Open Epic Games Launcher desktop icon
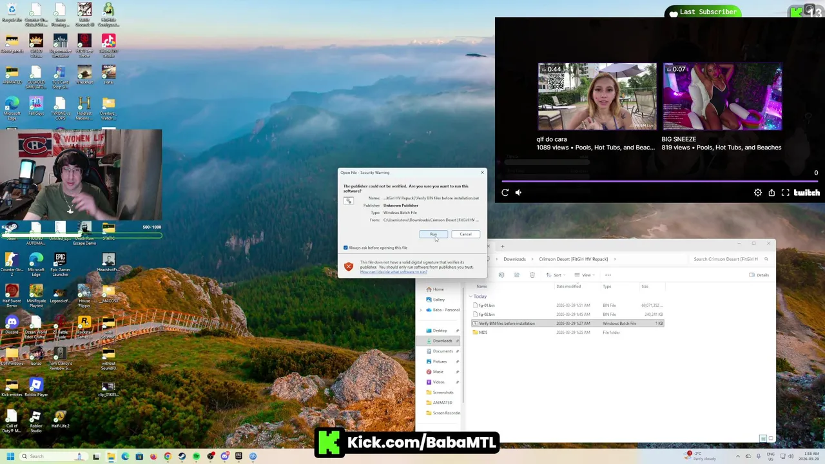 tap(60, 263)
